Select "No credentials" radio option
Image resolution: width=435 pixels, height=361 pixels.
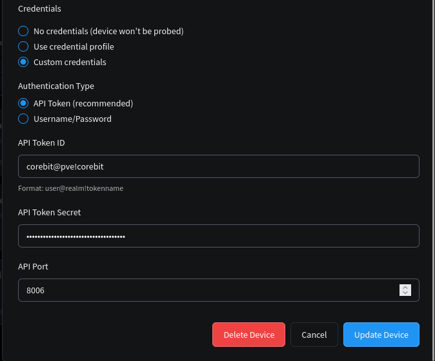pyautogui.click(x=23, y=31)
